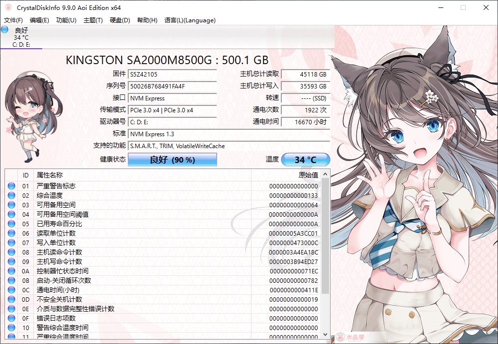Click the power-on hours value 16670 小时
Image resolution: width=498 pixels, height=344 pixels.
pos(306,122)
